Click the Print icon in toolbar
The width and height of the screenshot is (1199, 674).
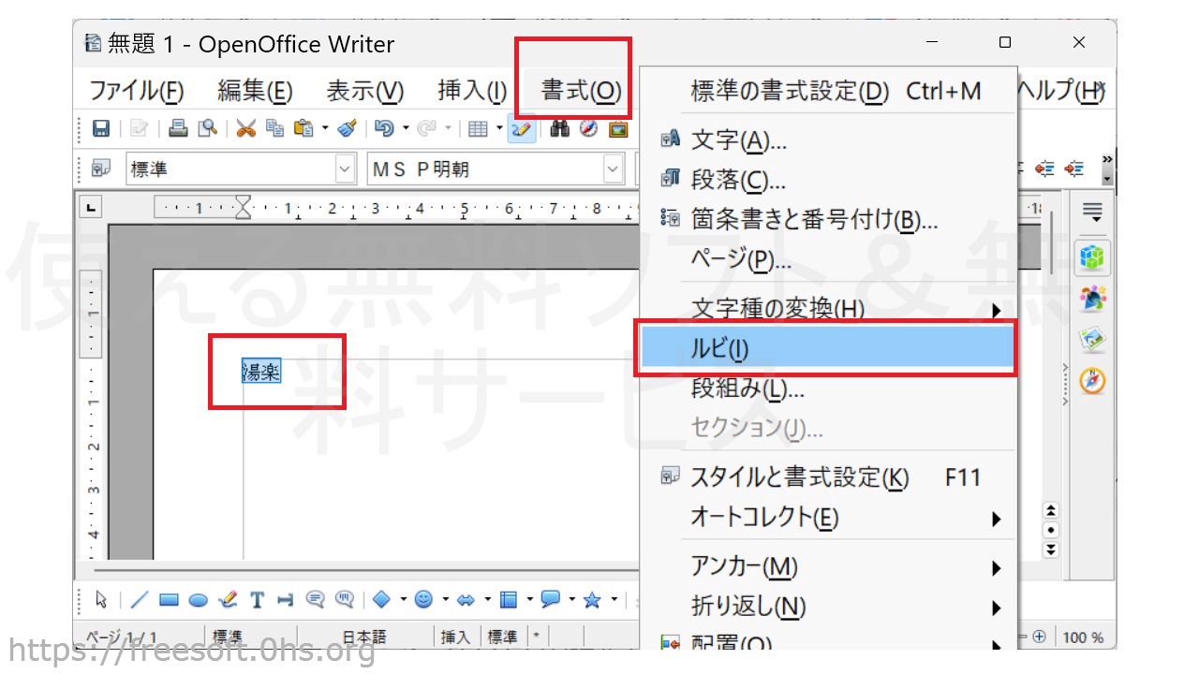click(x=178, y=129)
